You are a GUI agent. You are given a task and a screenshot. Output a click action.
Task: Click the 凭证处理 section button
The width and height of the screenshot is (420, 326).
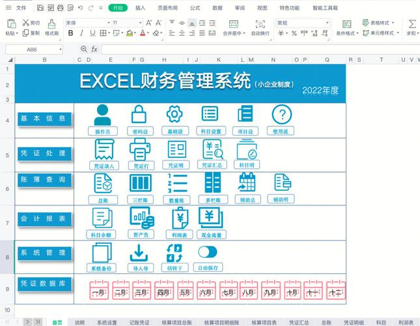pyautogui.click(x=44, y=154)
